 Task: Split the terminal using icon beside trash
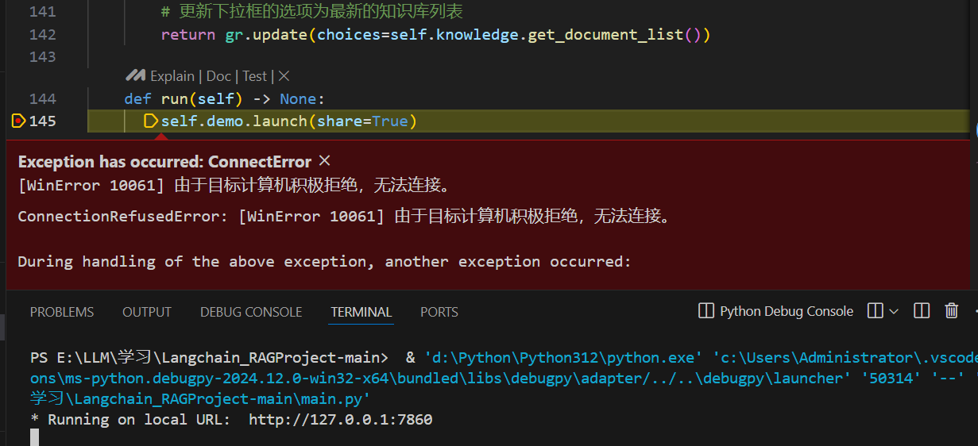coord(922,311)
